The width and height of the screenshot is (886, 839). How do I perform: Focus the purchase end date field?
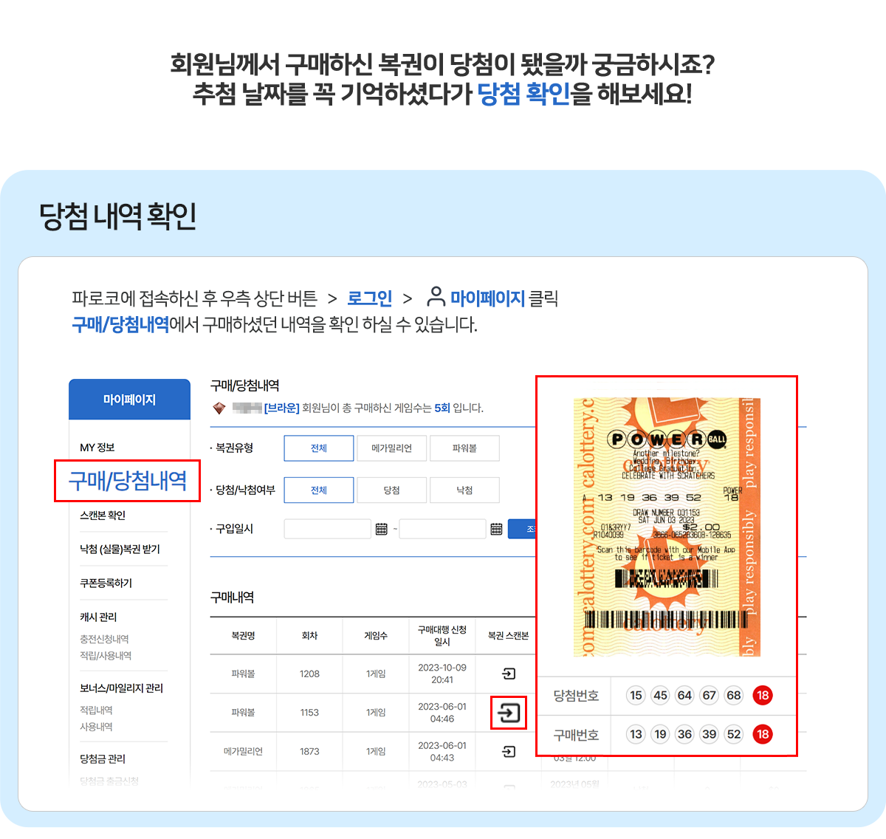[442, 529]
